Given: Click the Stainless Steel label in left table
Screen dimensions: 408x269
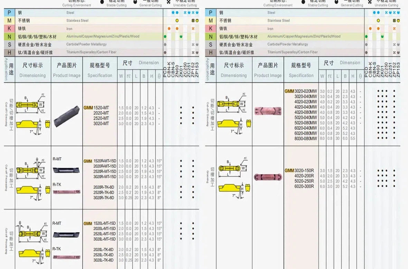Looking at the screenshot, I should point(77,21).
